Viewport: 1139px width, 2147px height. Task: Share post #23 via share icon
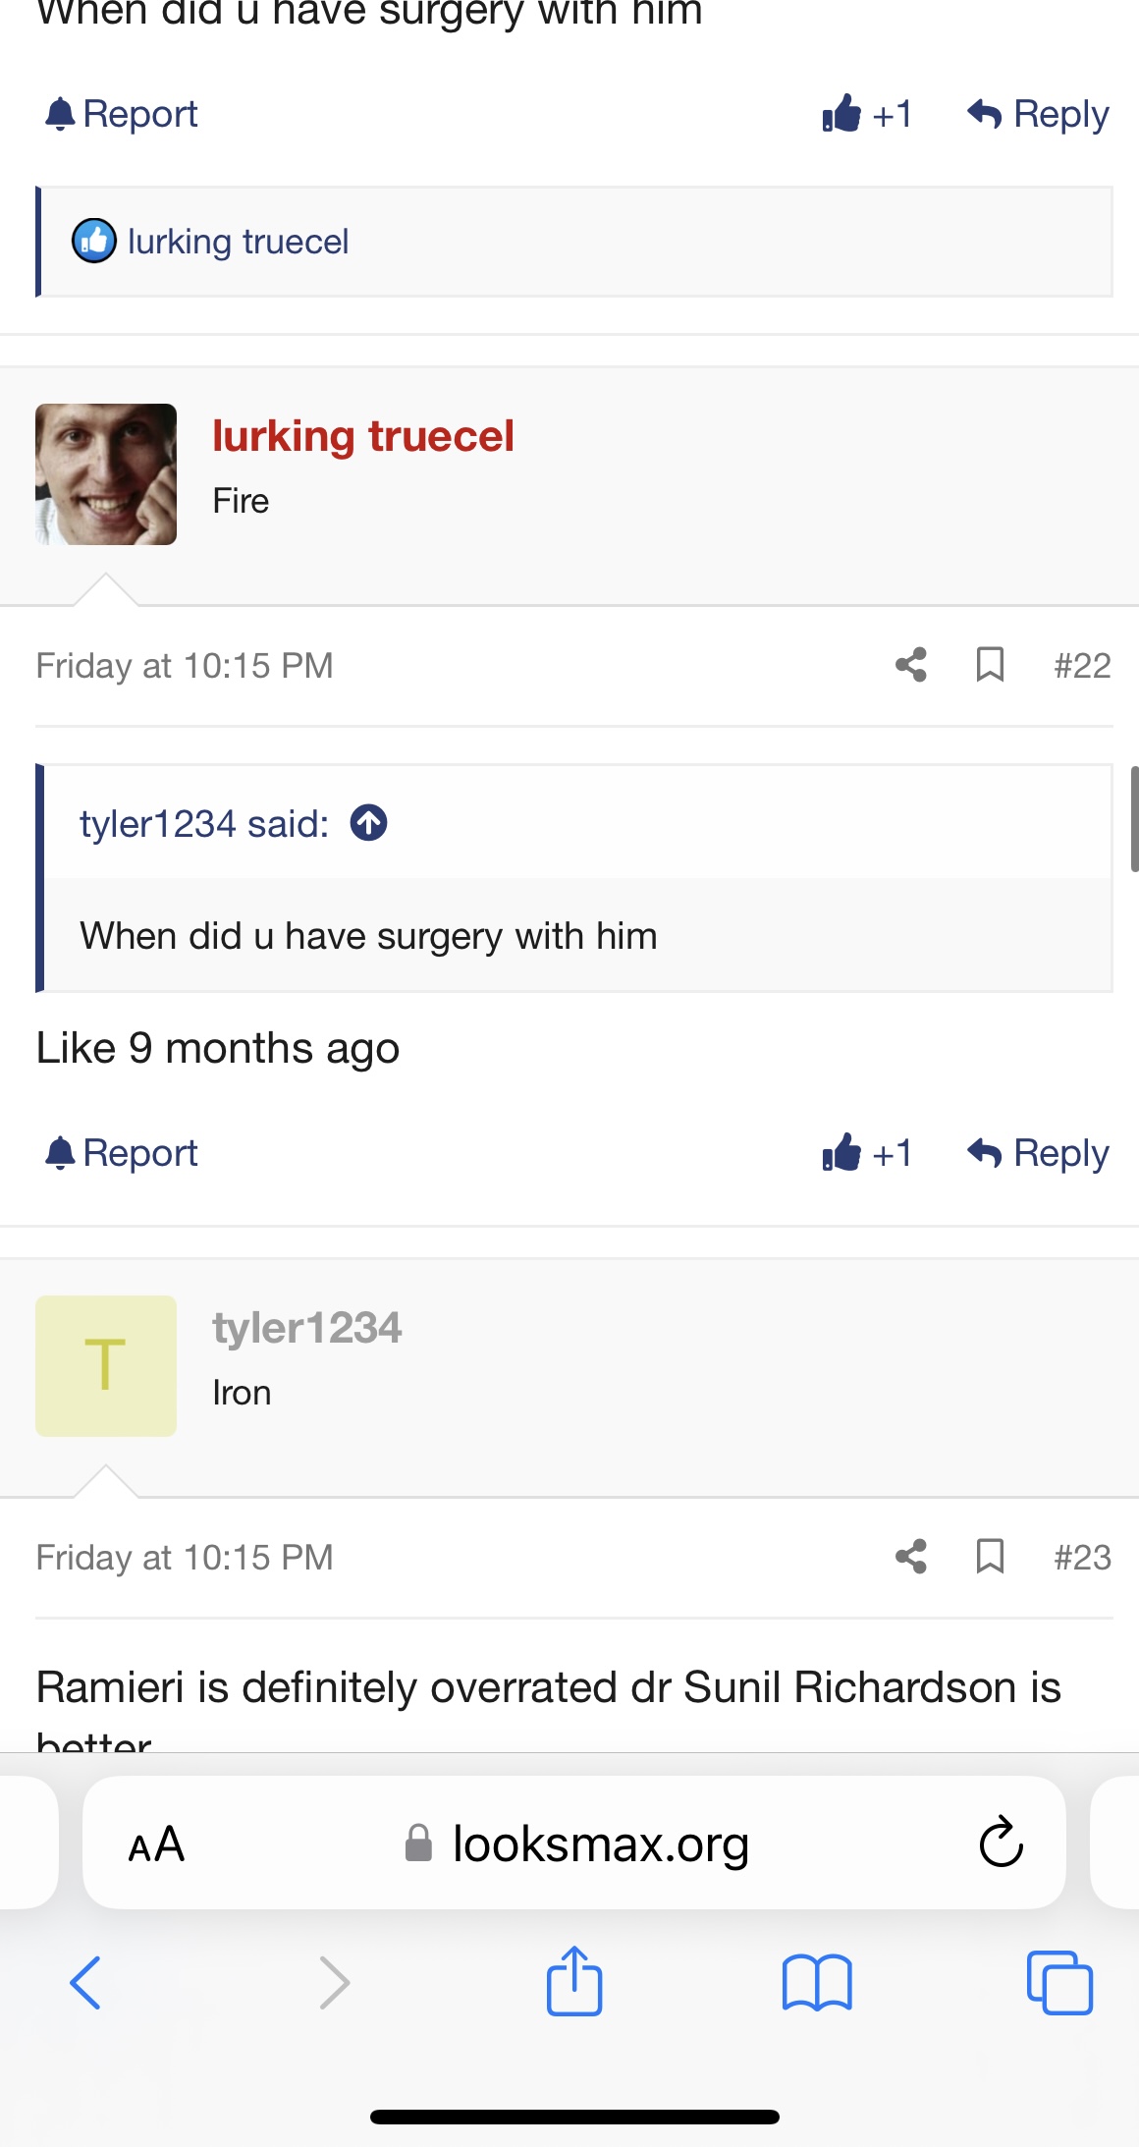pos(911,1557)
